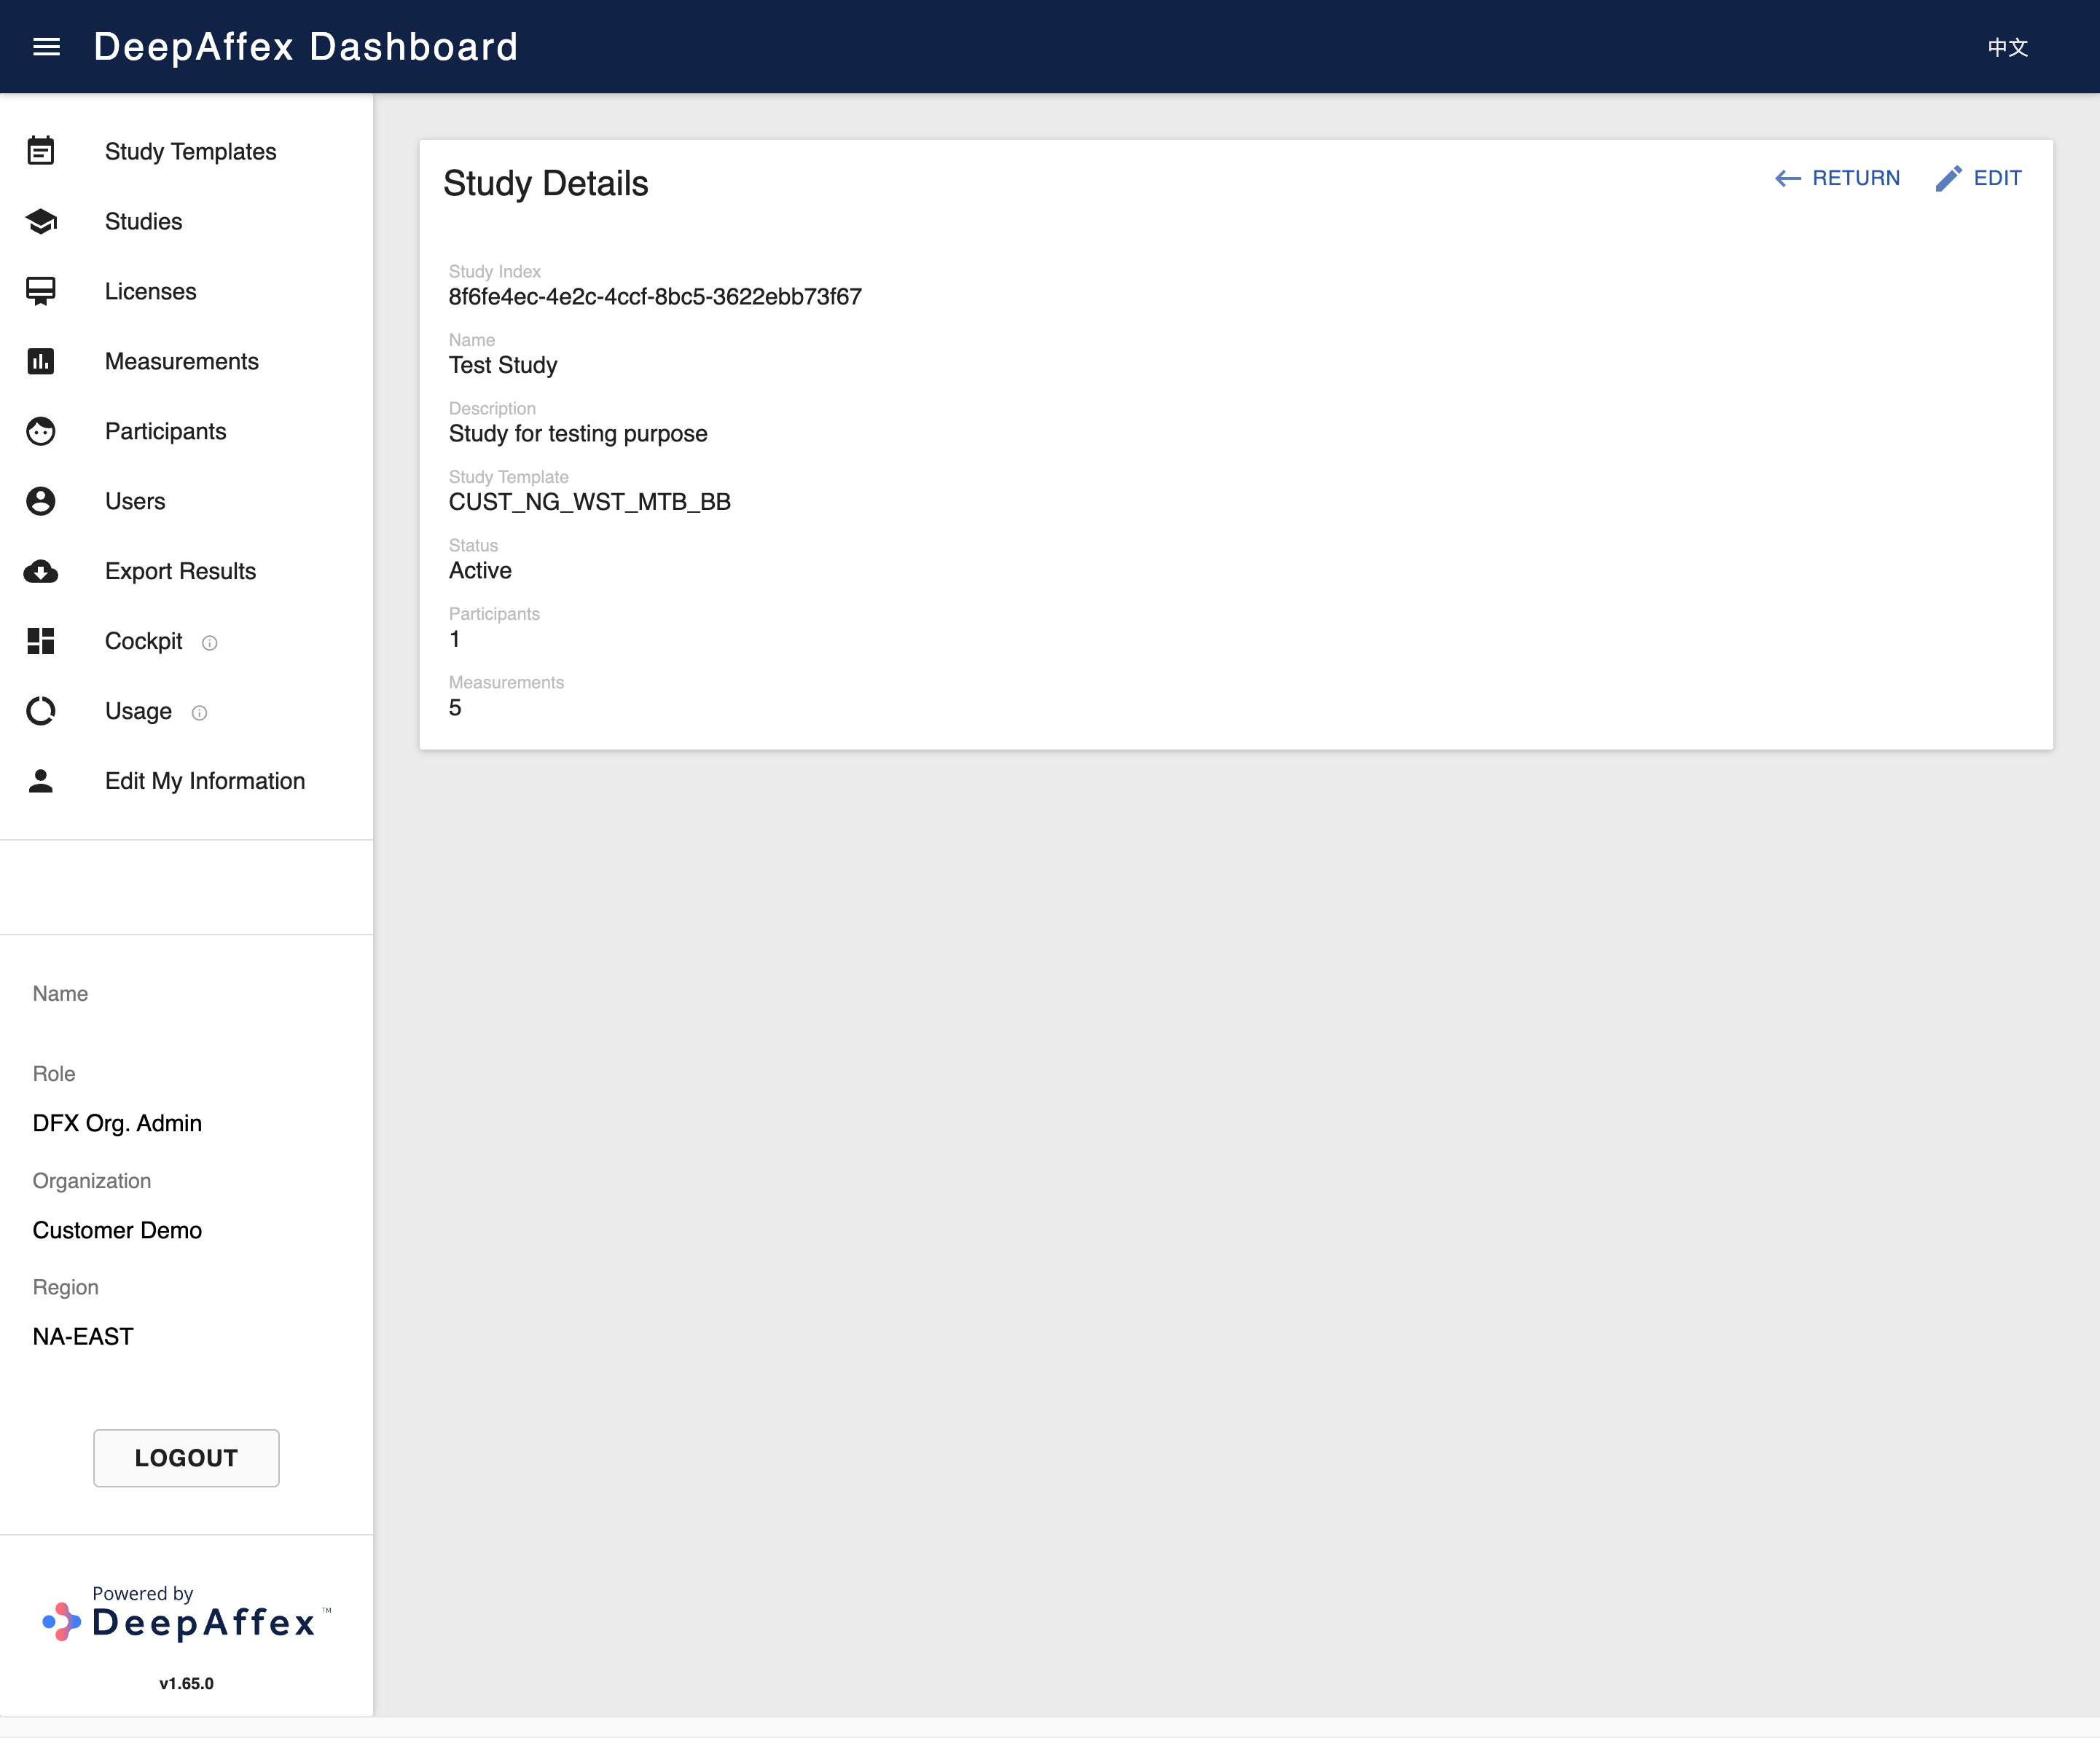The height and width of the screenshot is (1738, 2100).
Task: Click the DeepAffex Dashboard title
Action: [306, 47]
